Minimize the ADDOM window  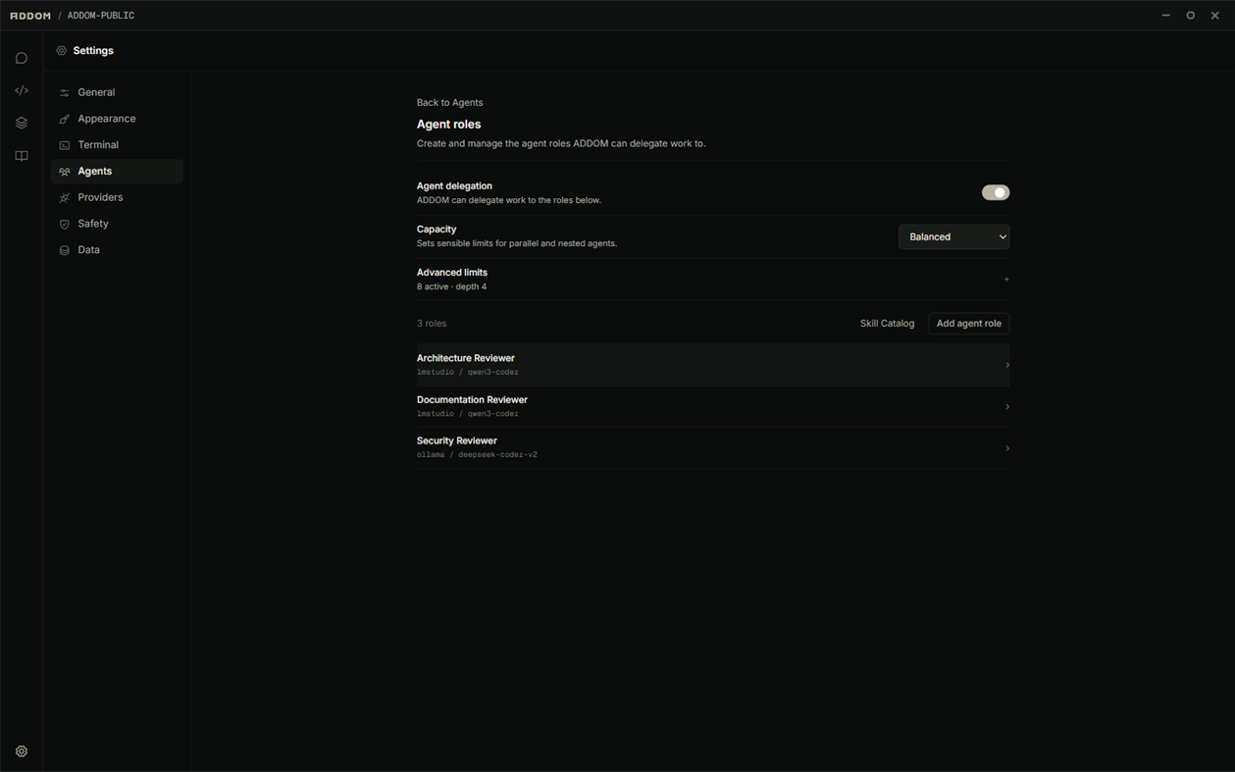[1165, 16]
